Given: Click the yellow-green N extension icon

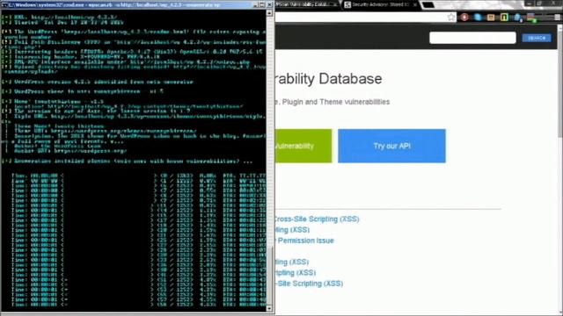Looking at the screenshot, I should click(504, 18).
